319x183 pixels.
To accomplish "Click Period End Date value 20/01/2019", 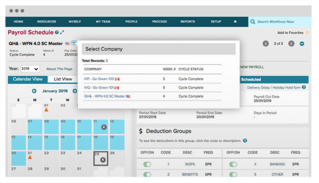I will pyautogui.click(x=205, y=117).
